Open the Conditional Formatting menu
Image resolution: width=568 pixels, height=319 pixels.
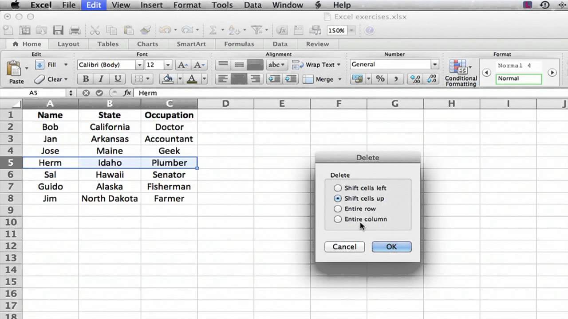pyautogui.click(x=461, y=73)
